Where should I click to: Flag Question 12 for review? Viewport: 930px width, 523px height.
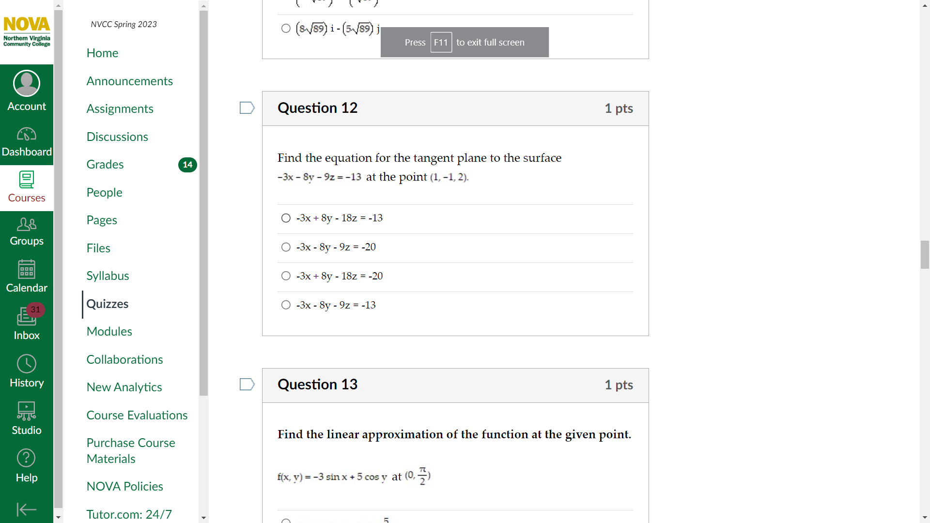click(247, 108)
